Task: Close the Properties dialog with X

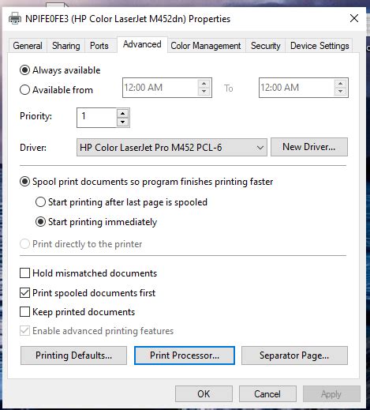Action: (354, 18)
